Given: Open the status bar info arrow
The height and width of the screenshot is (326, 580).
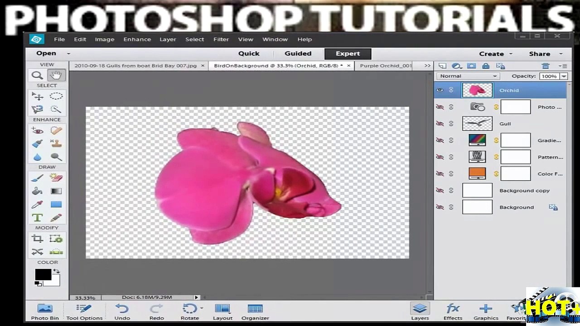Looking at the screenshot, I should click(x=196, y=297).
